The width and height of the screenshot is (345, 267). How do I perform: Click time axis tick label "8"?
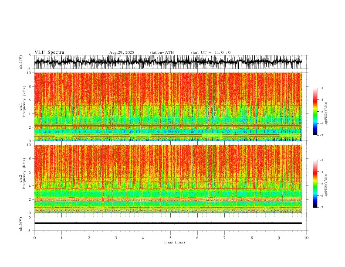tap(252, 238)
